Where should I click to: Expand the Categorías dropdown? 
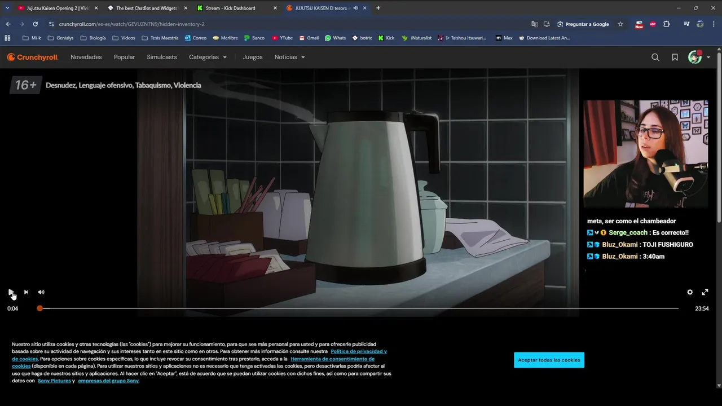[208, 57]
